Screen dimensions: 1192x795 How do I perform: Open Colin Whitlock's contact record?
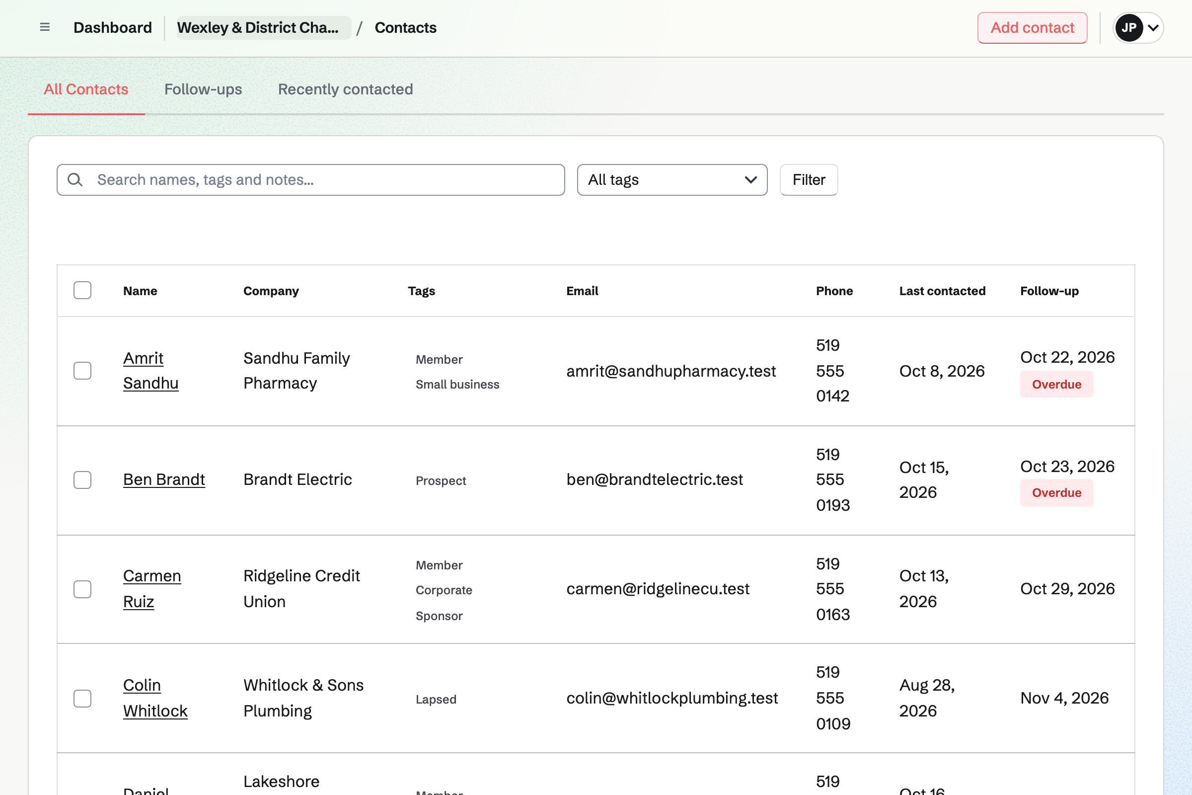155,698
